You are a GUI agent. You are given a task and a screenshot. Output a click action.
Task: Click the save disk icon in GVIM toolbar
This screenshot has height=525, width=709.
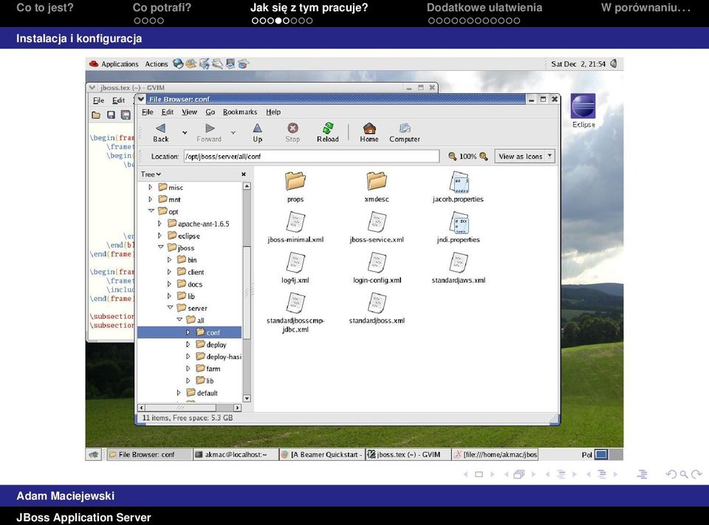[111, 115]
